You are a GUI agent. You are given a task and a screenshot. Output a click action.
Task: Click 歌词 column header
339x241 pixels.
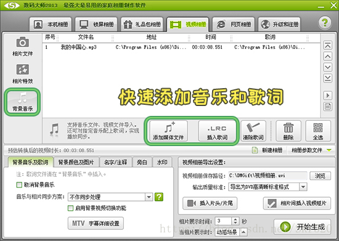tap(270, 37)
